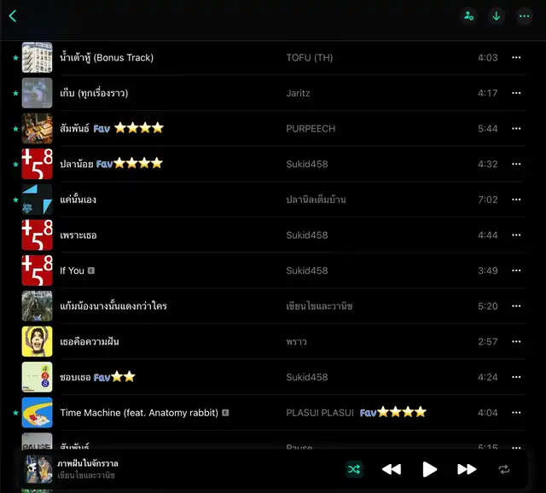Skip to next track
Screen dimensions: 546x493
pos(467,469)
